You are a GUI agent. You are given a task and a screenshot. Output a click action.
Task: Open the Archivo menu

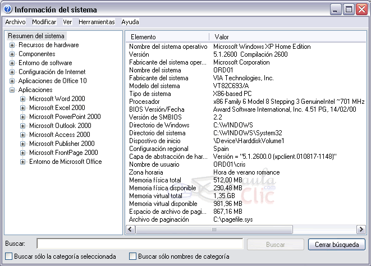[x=15, y=22]
